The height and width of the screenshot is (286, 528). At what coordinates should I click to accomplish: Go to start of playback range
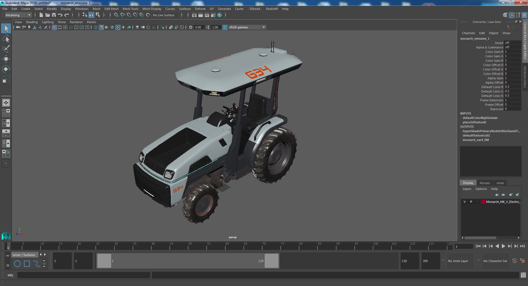pos(478,246)
